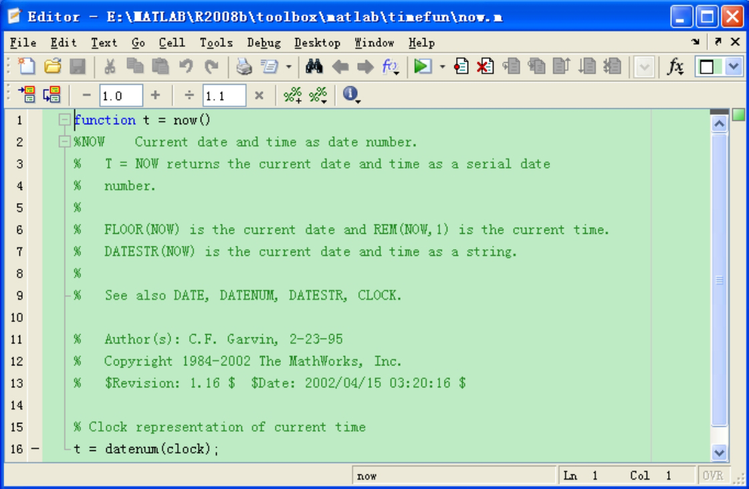The width and height of the screenshot is (749, 489).
Task: Evaluate the current cell icon
Action: click(x=27, y=95)
